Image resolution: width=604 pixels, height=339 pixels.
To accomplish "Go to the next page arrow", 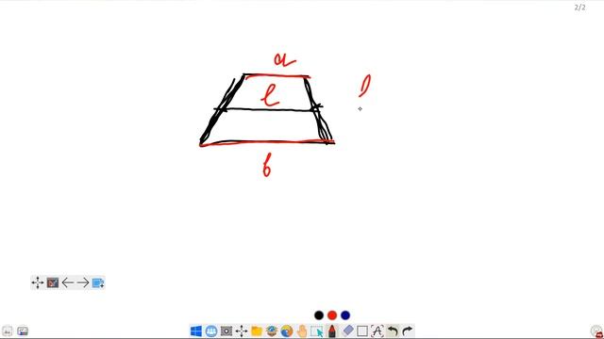I will (82, 282).
